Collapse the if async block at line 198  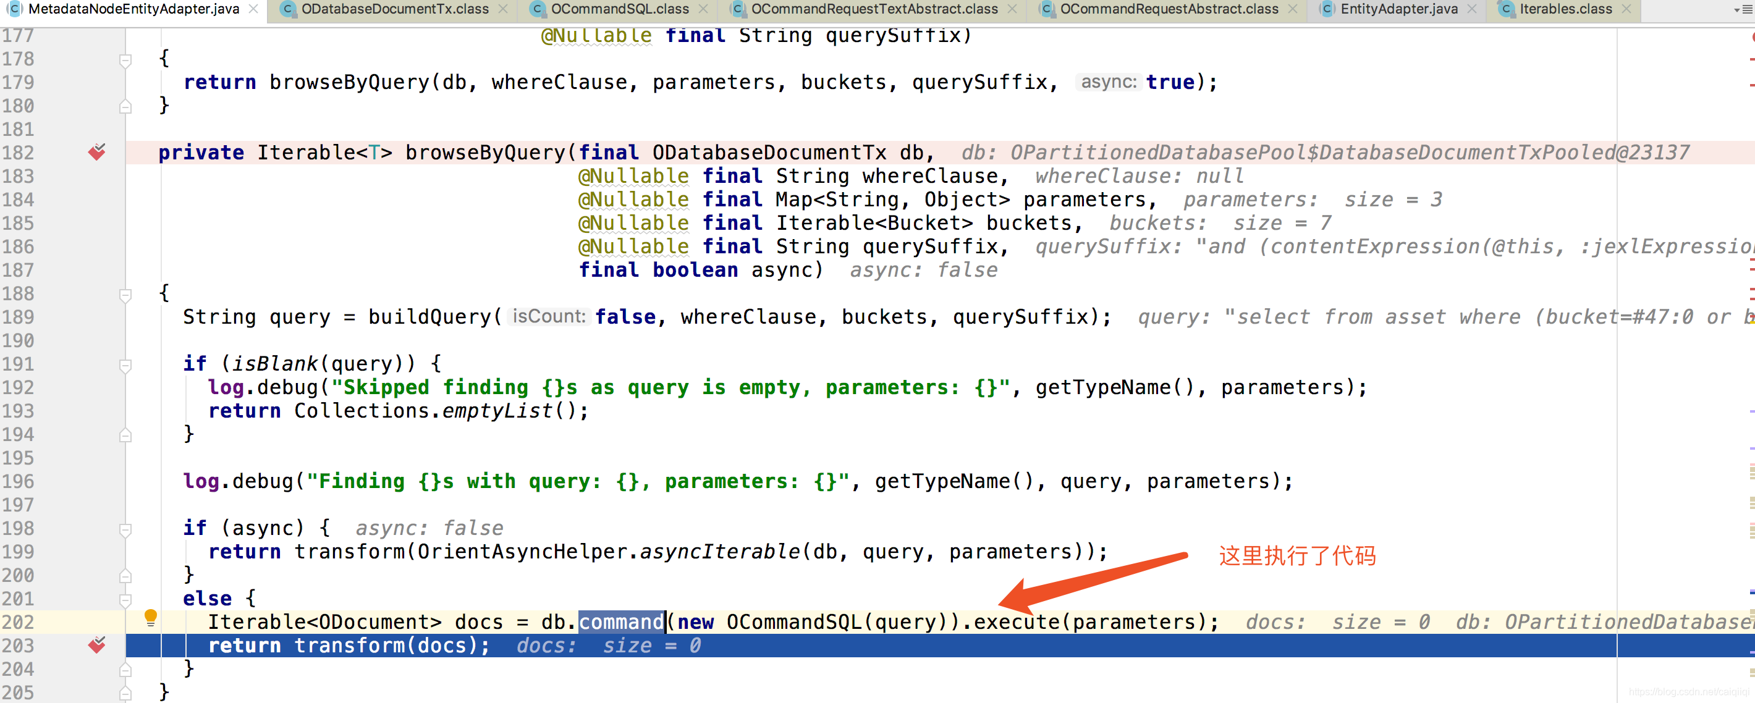coord(125,529)
